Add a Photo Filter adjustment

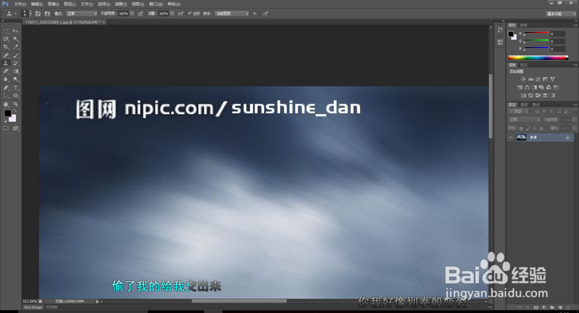pos(541,87)
